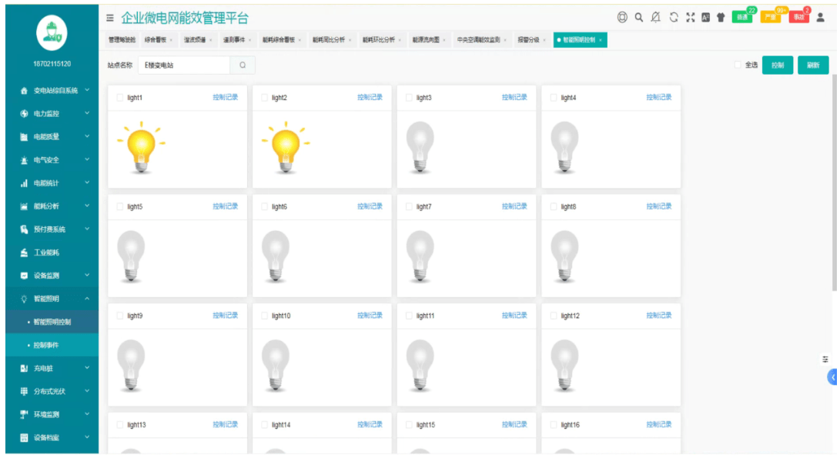This screenshot has height=458, width=840.
Task: Click the refresh arrows icon in the header
Action: tap(674, 18)
